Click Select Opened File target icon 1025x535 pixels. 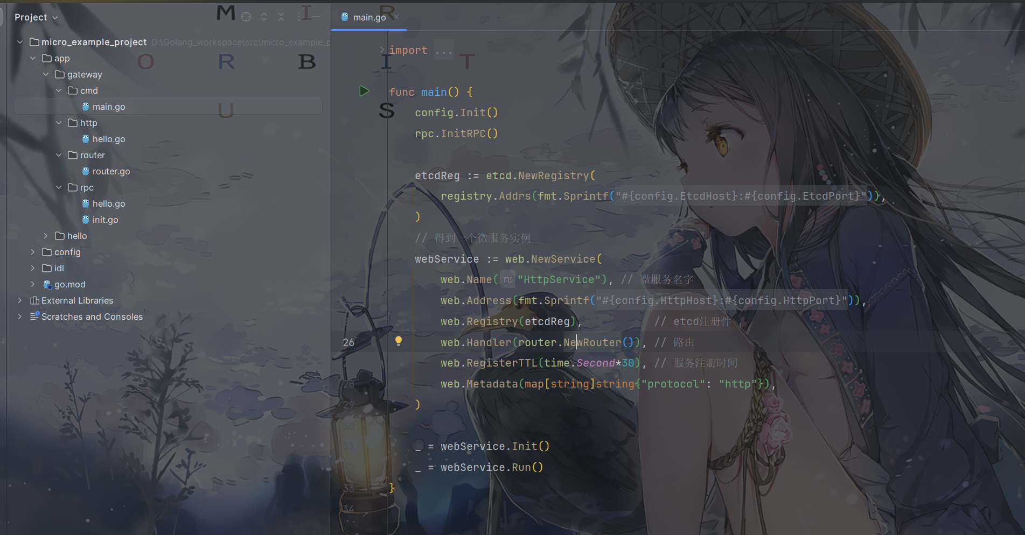[246, 17]
